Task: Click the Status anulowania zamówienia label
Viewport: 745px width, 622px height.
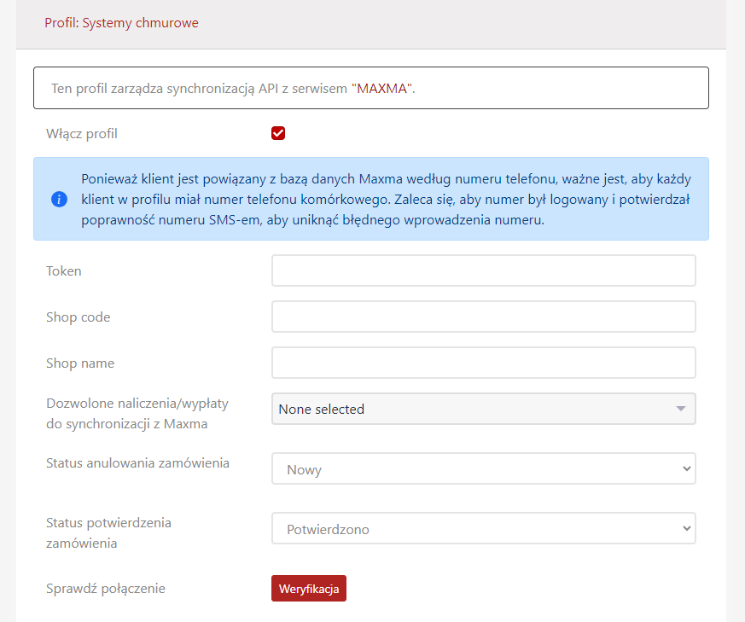Action: (137, 462)
